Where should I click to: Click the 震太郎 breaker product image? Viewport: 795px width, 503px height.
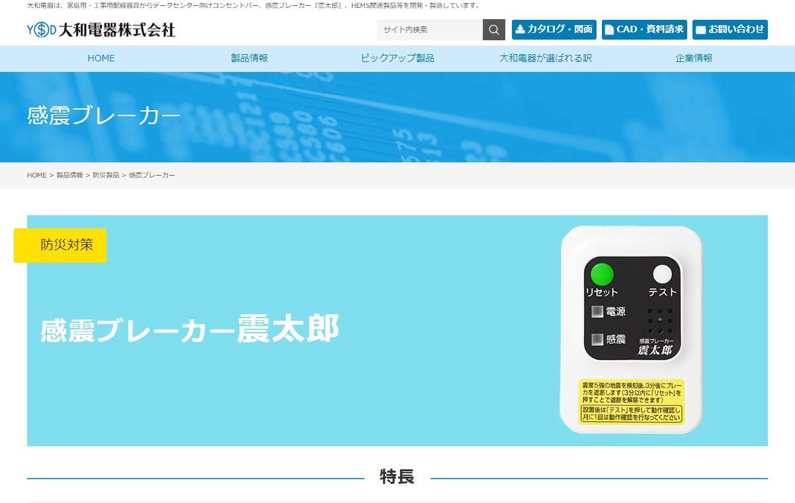(x=631, y=330)
